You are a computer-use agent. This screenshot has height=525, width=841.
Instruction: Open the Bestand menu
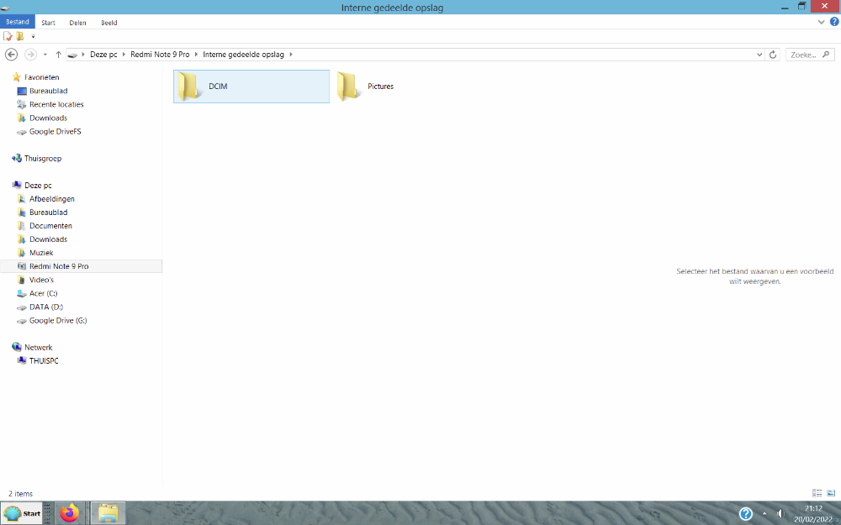18,22
